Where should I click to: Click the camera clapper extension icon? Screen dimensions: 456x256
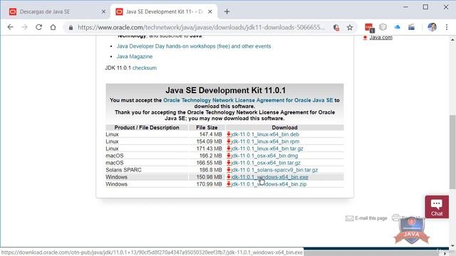(x=411, y=27)
